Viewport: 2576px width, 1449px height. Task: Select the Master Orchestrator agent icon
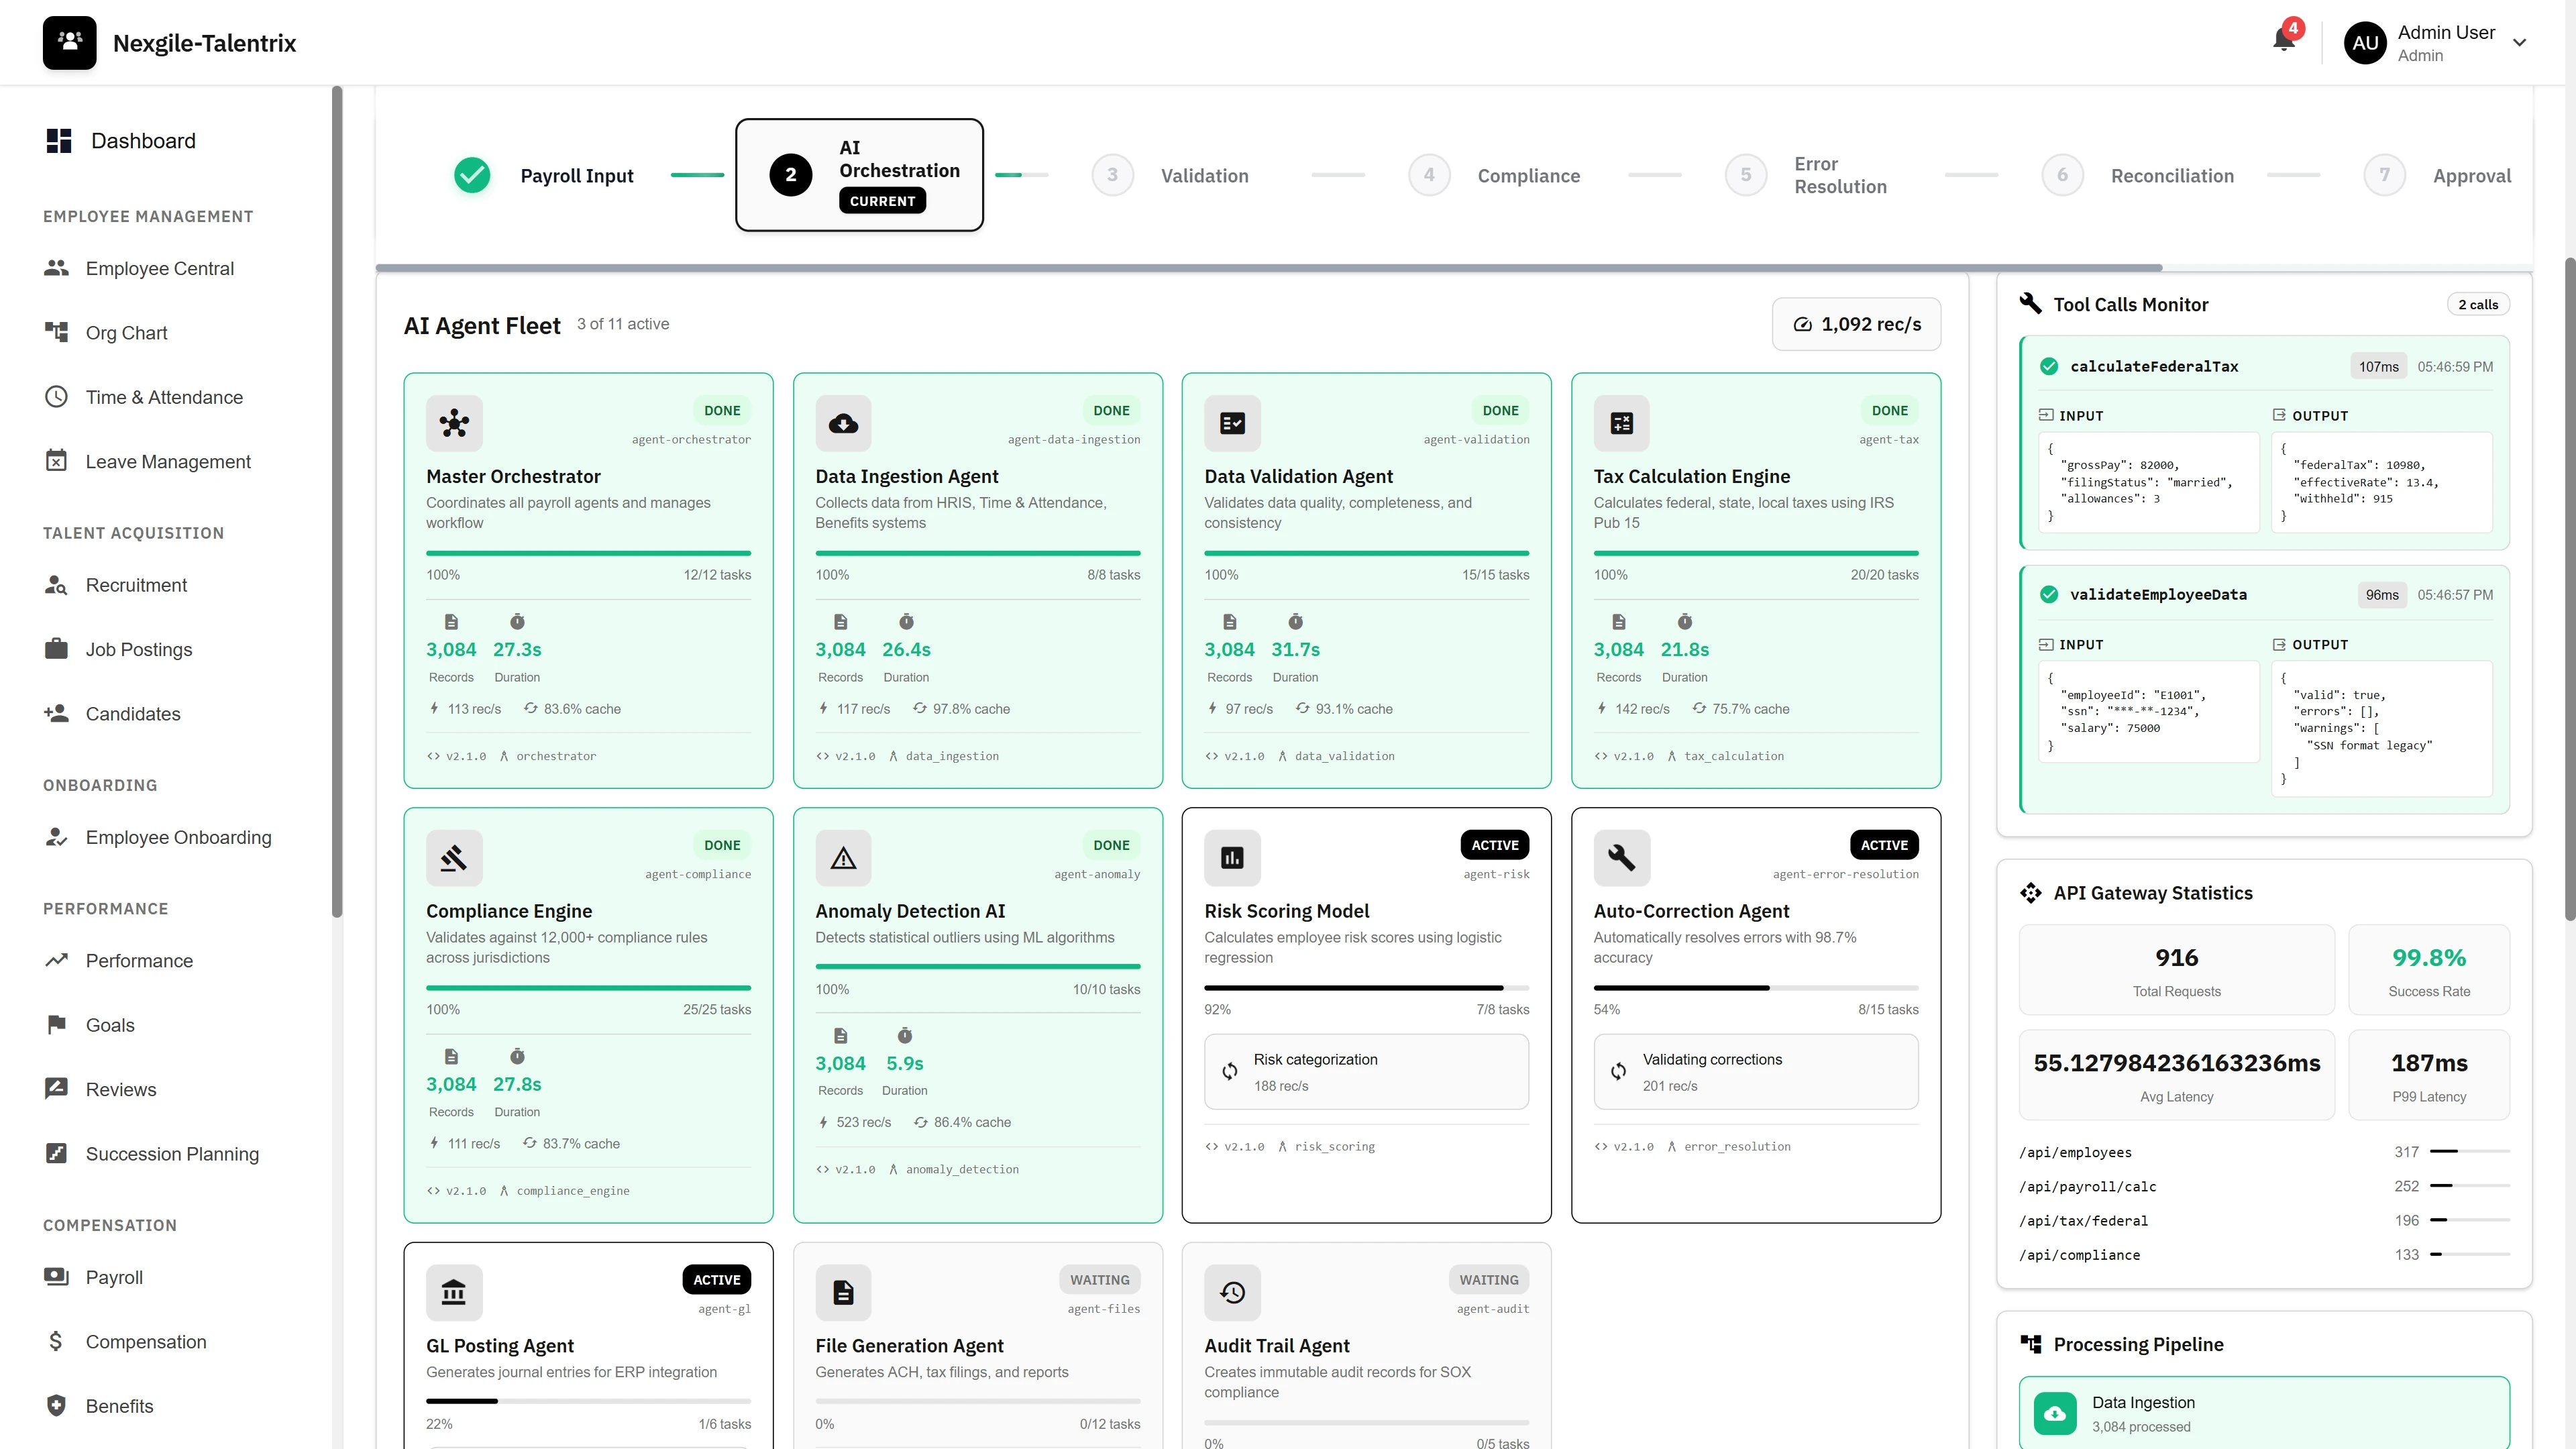tap(454, 423)
